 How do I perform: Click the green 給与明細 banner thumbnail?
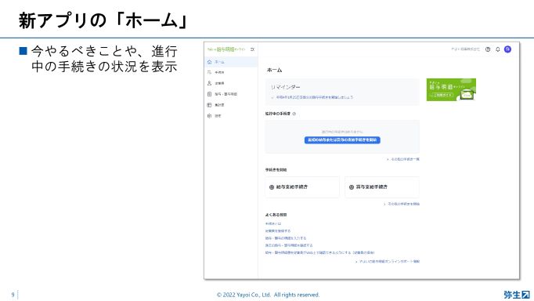point(451,89)
